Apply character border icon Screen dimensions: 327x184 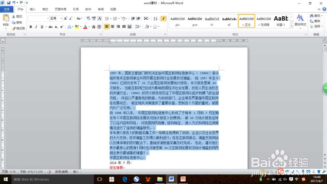tap(99, 19)
